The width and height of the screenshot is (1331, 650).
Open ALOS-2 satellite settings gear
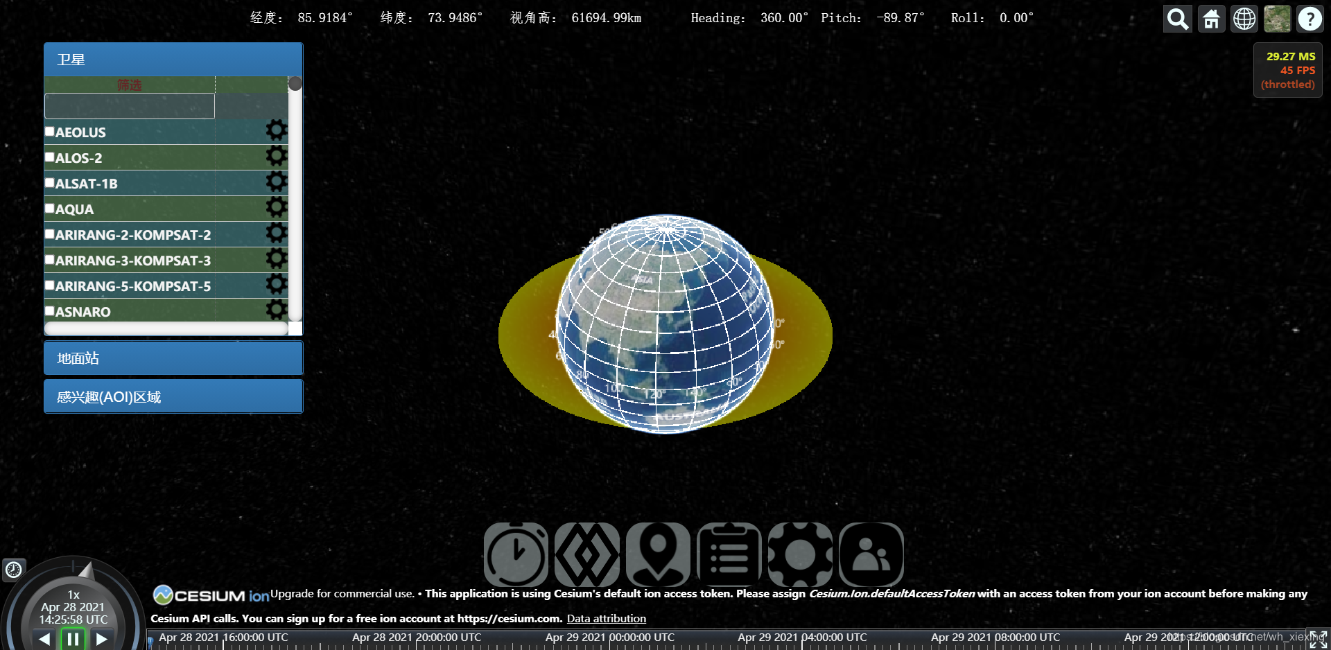coord(277,155)
